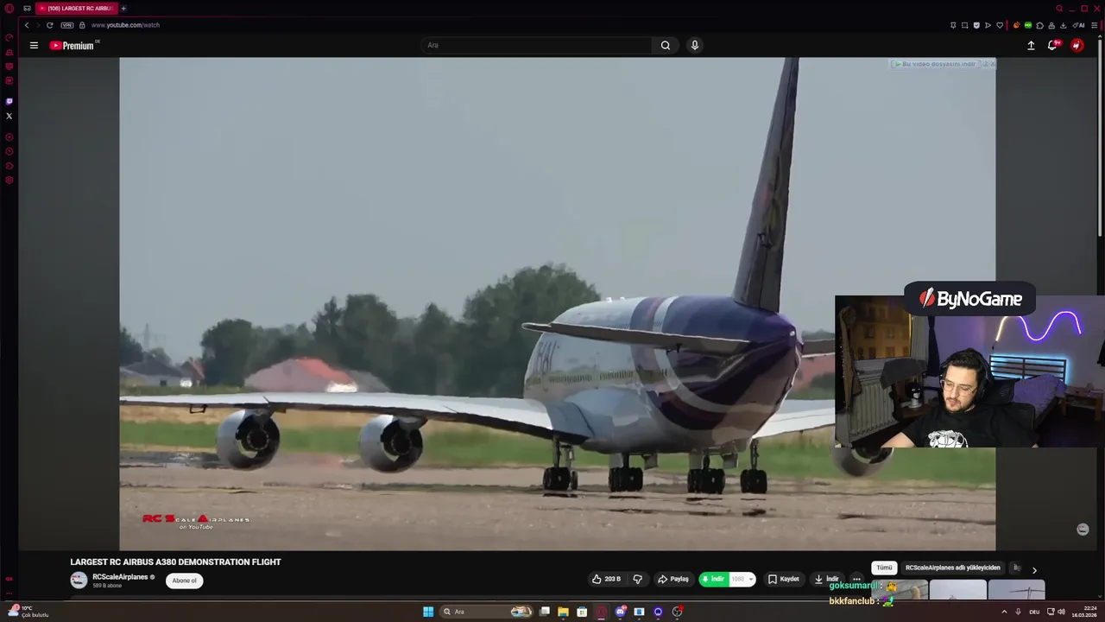Search in tabs magnifier in title bar
Viewport: 1105px width, 622px height.
(1059, 9)
